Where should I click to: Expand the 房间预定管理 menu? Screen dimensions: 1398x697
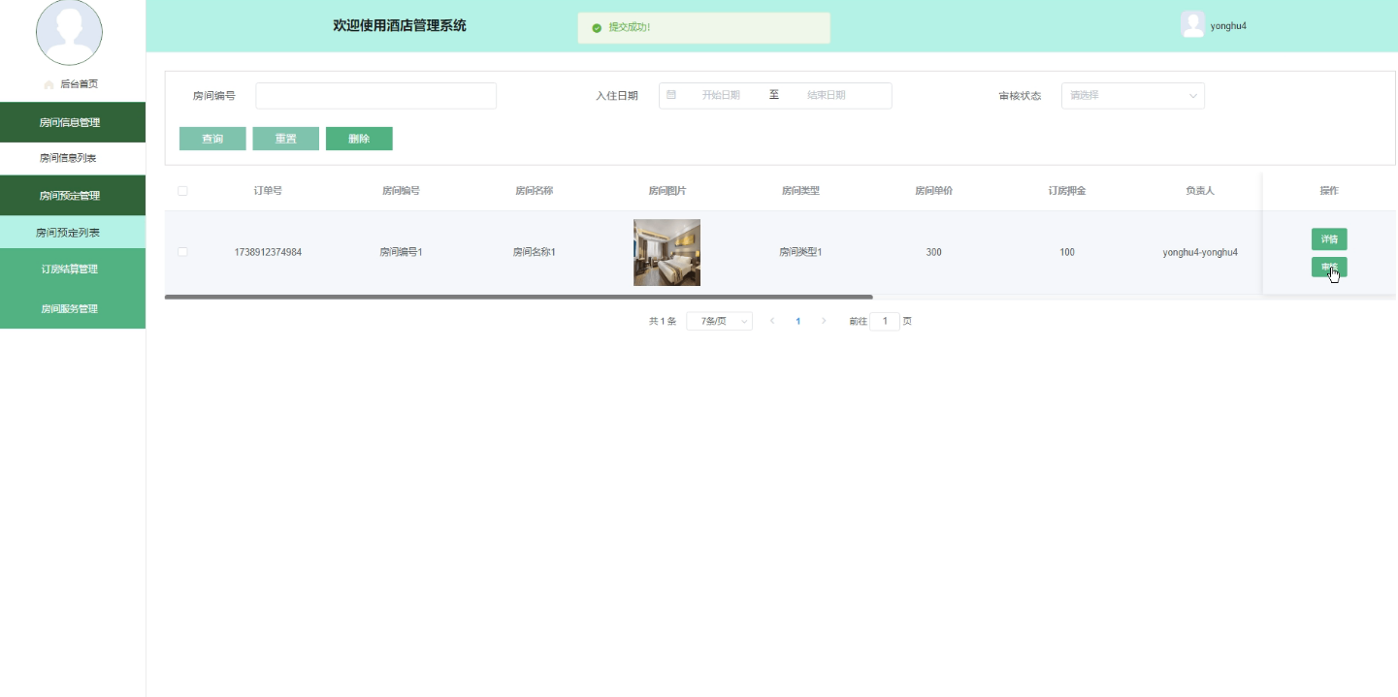73,196
